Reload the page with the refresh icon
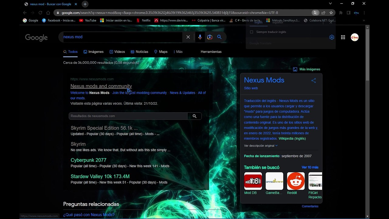Viewport: 389px width, 219px height. click(40, 13)
